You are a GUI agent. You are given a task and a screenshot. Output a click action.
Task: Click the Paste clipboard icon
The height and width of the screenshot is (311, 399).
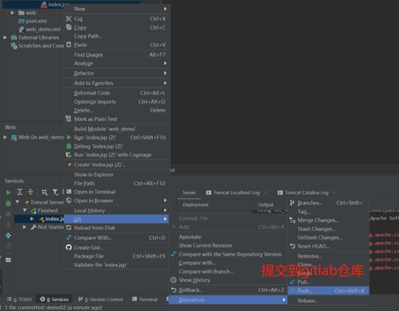point(69,45)
